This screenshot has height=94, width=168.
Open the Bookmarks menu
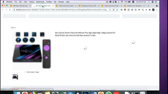[x=40, y=2]
